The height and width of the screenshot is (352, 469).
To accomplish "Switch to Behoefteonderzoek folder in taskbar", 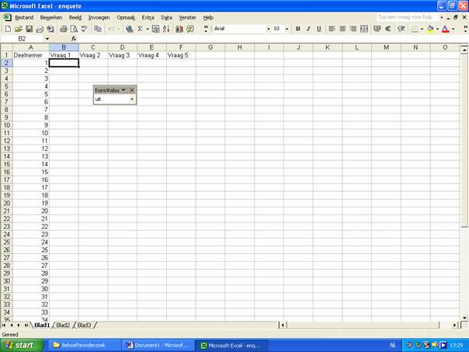I will [x=84, y=345].
